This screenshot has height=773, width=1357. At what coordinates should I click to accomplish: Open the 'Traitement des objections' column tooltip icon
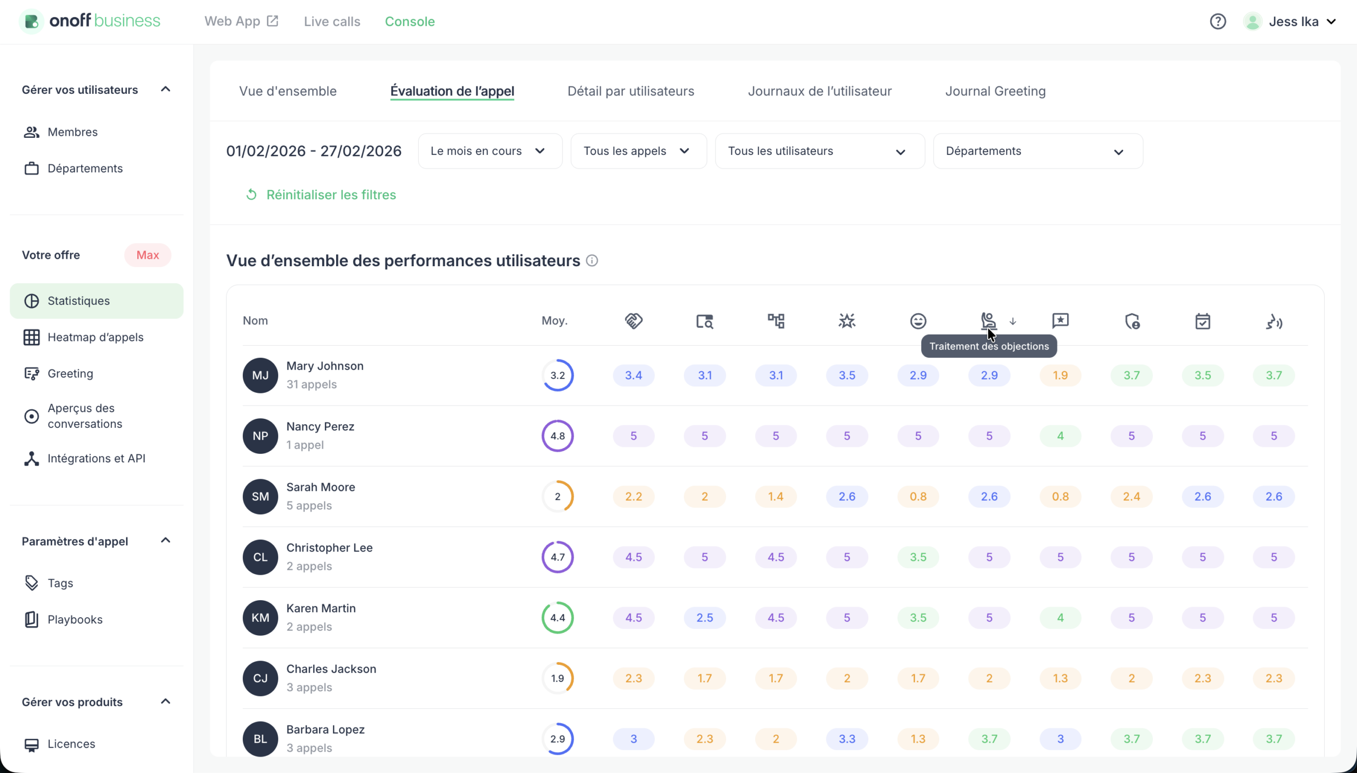(x=988, y=321)
